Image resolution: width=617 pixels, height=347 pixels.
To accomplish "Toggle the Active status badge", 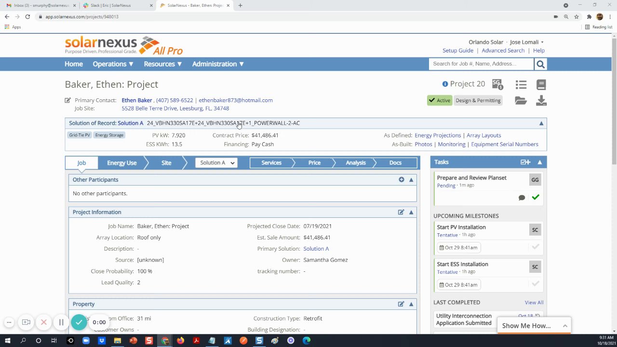I will tap(440, 101).
